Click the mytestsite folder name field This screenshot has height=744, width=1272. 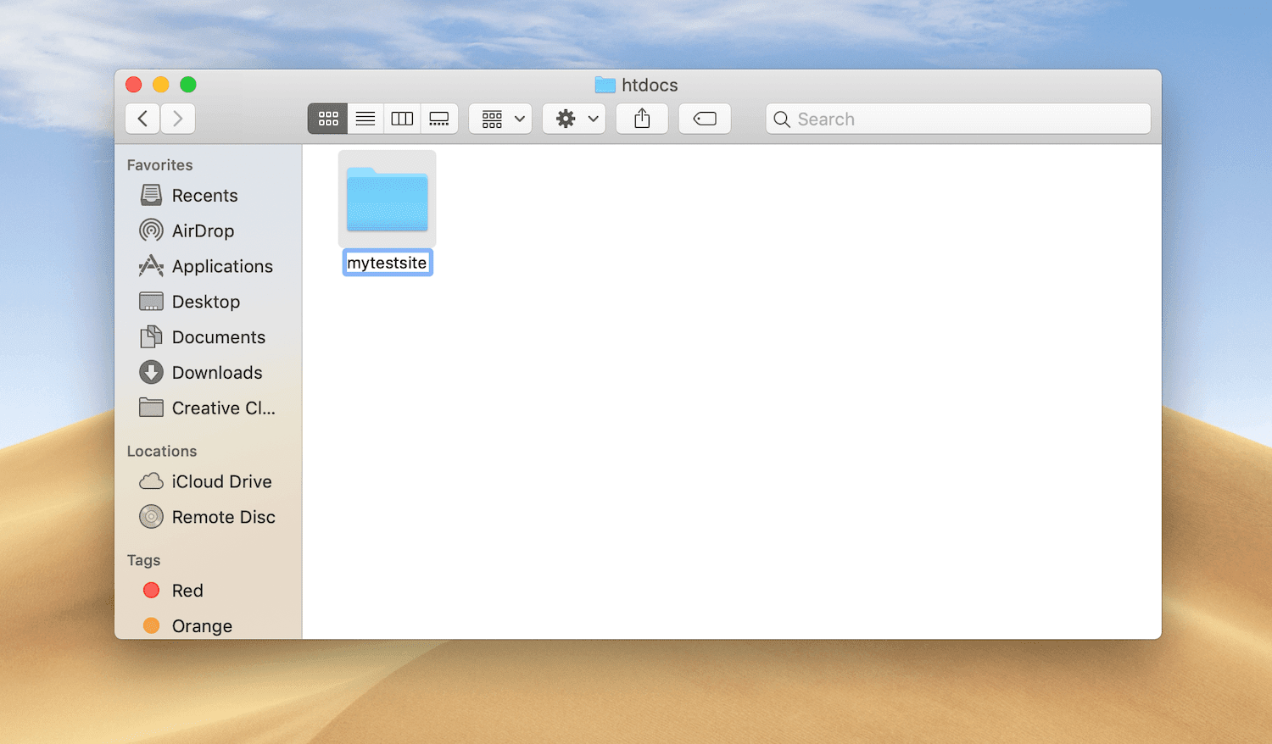click(x=388, y=263)
